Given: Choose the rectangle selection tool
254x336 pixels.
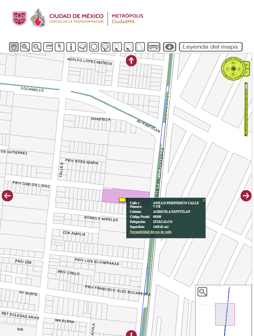Looking at the screenshot, I should point(117,47).
